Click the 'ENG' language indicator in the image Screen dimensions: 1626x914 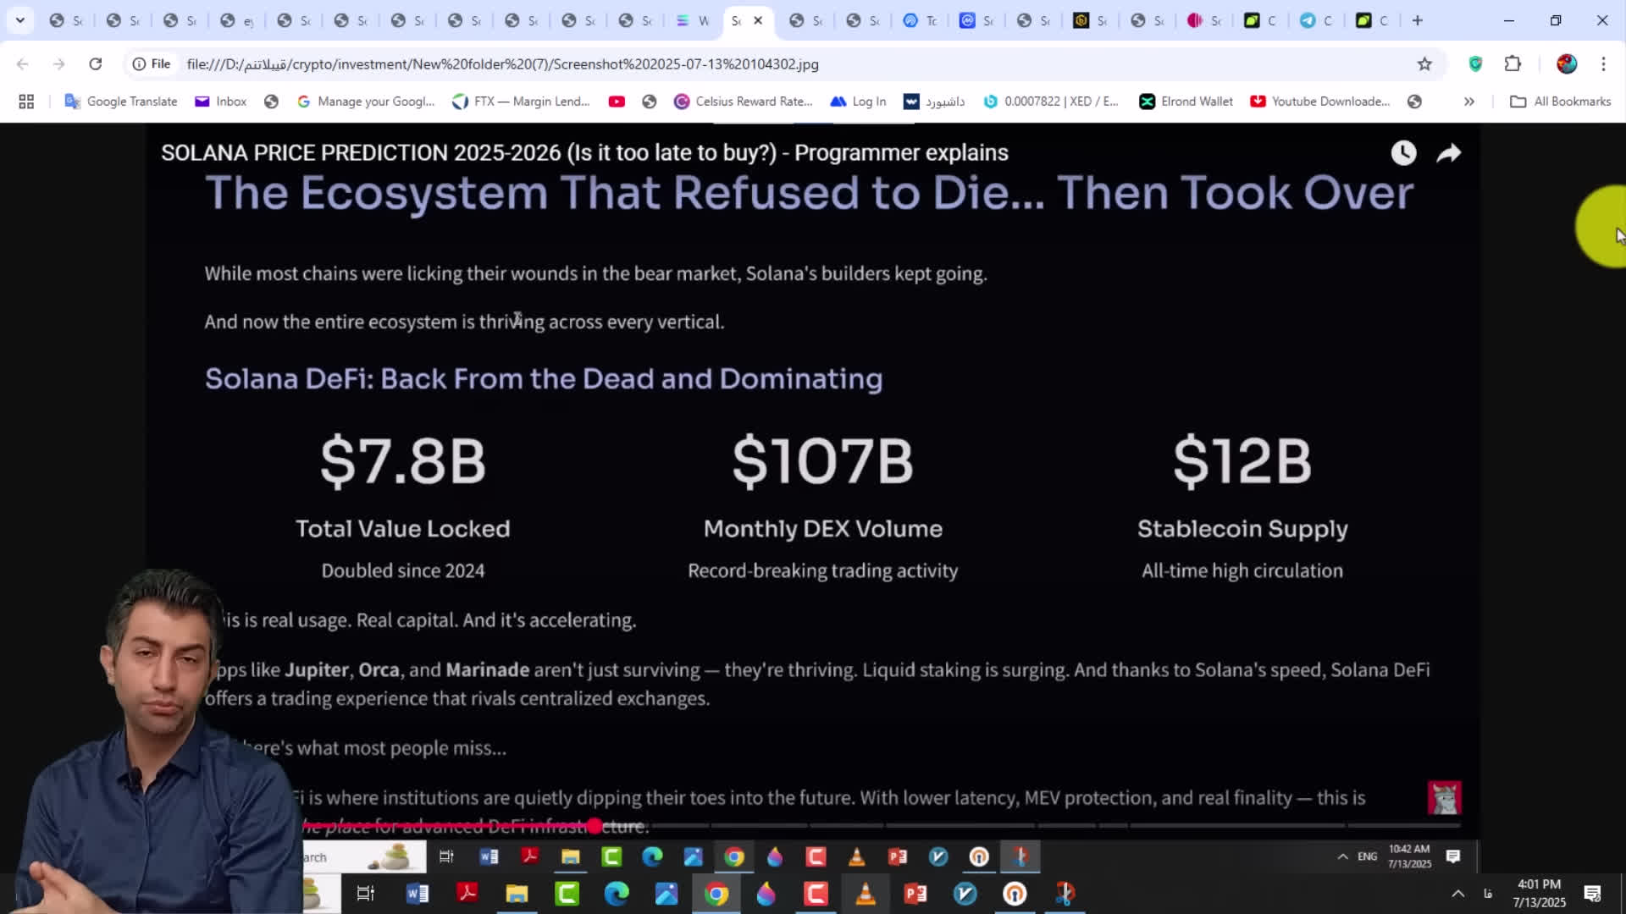click(x=1368, y=856)
